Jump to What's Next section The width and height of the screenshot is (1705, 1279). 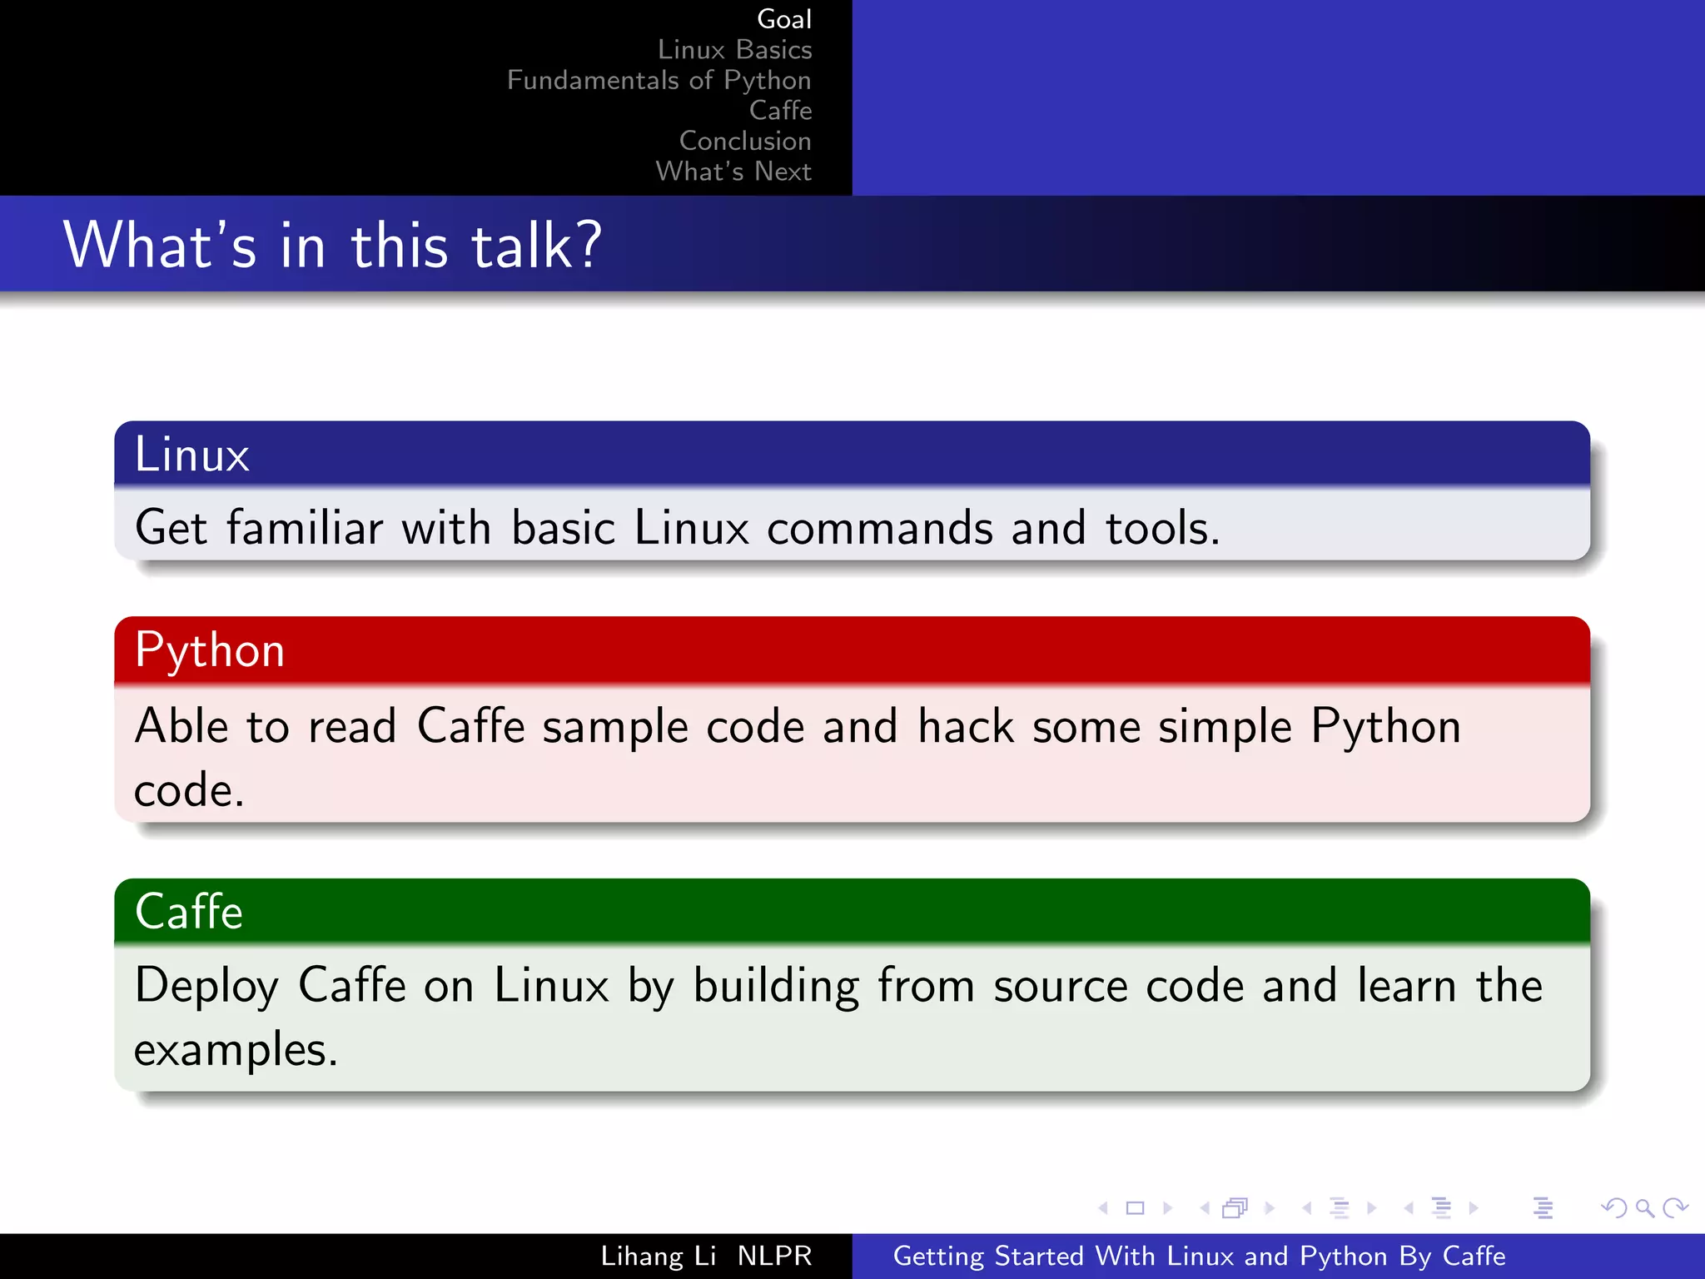733,171
